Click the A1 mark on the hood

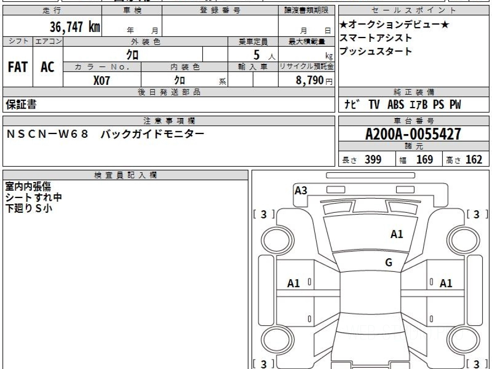point(397,234)
